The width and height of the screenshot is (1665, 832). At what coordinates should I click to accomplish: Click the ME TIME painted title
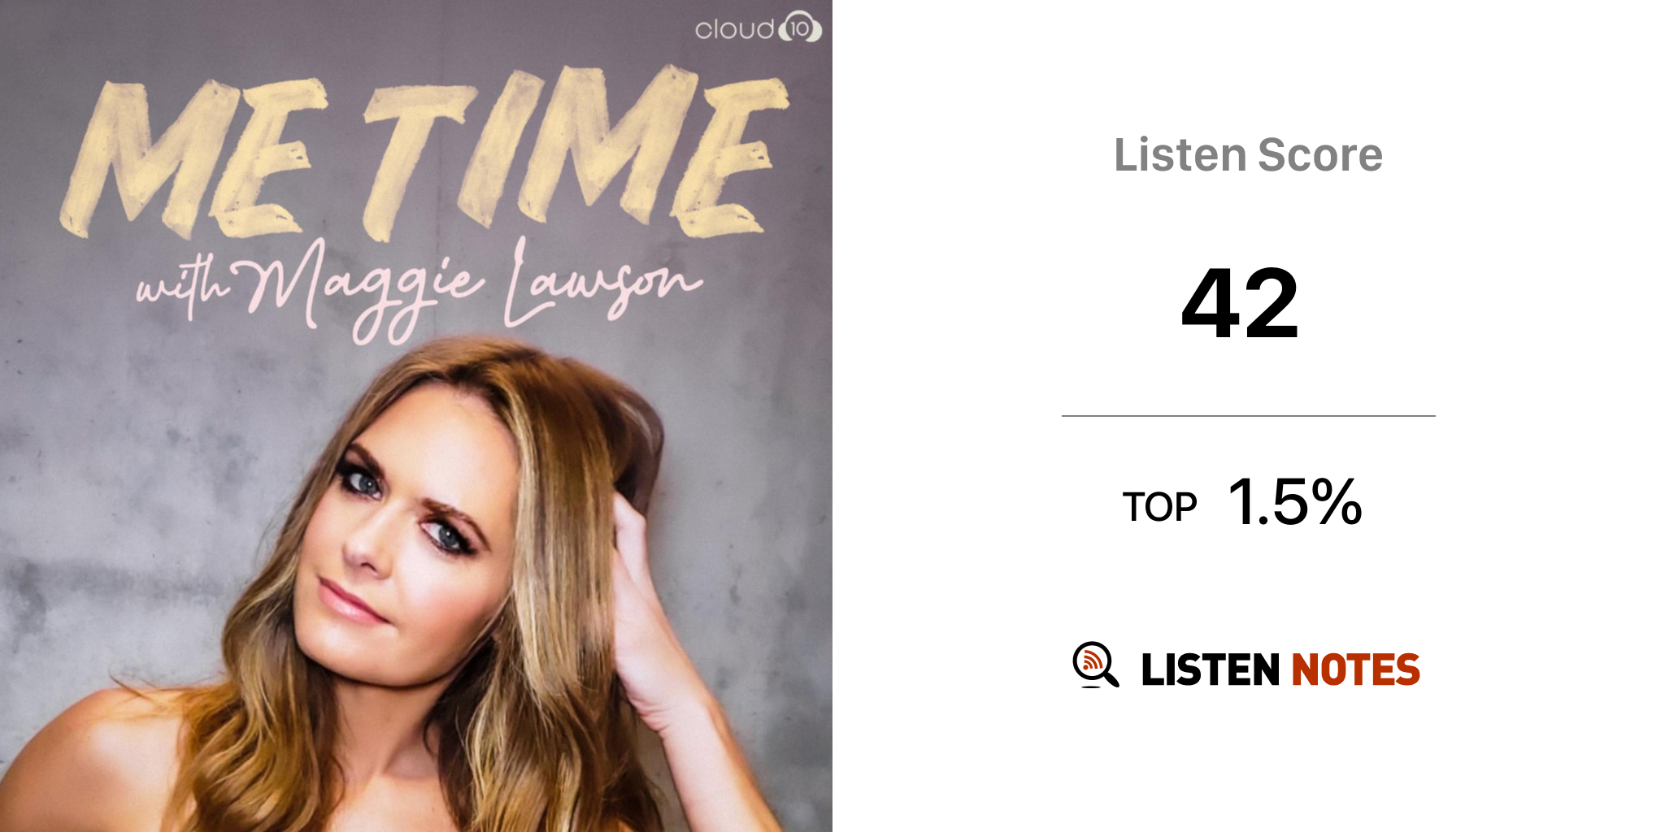click(423, 154)
